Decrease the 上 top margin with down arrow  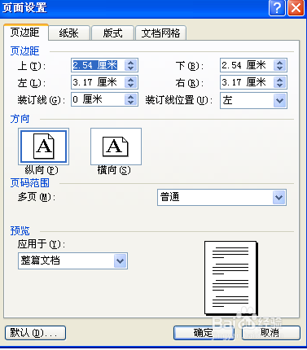(131, 68)
